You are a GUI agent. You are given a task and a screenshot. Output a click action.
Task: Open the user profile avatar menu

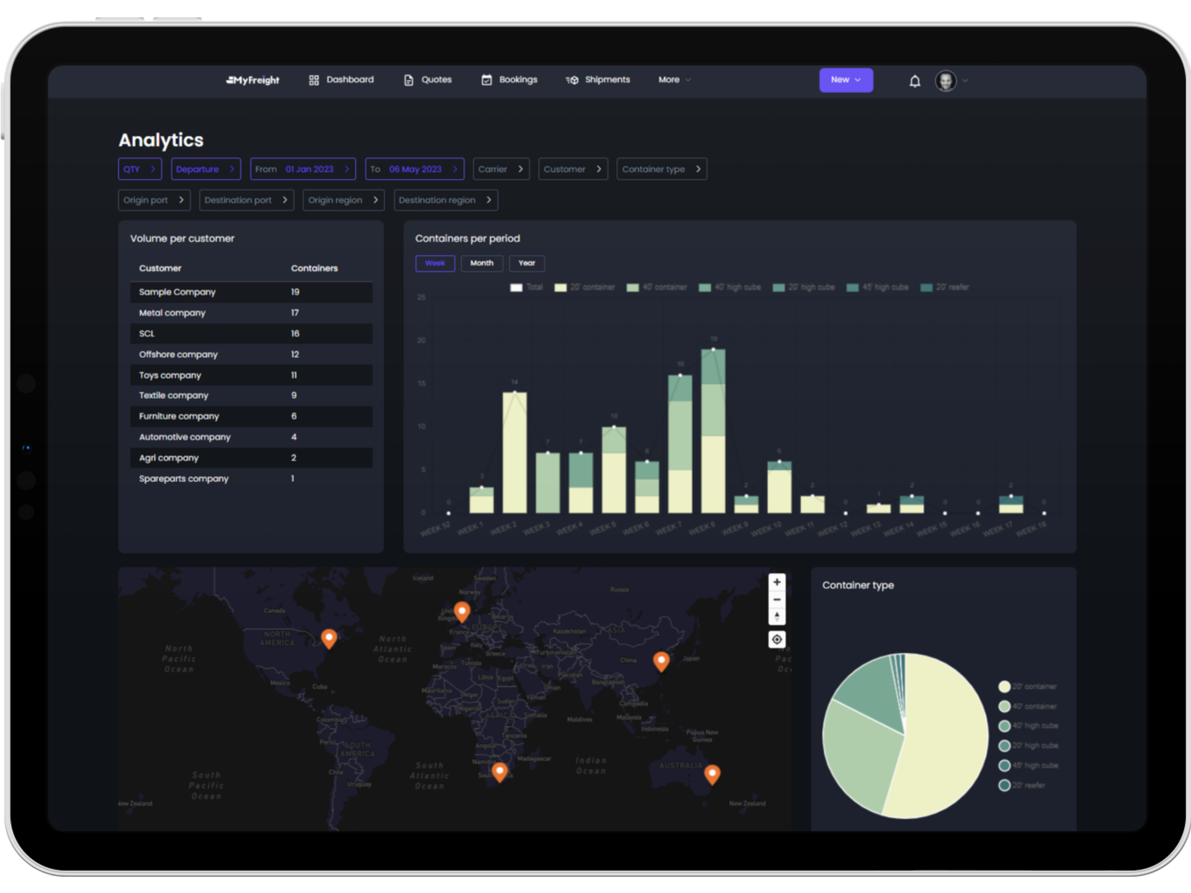click(945, 81)
